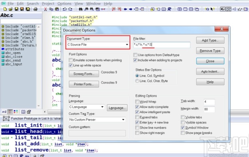Expand the C Language parsing dropdown
Image resolution: width=249 pixels, height=157 pixels.
point(86,107)
